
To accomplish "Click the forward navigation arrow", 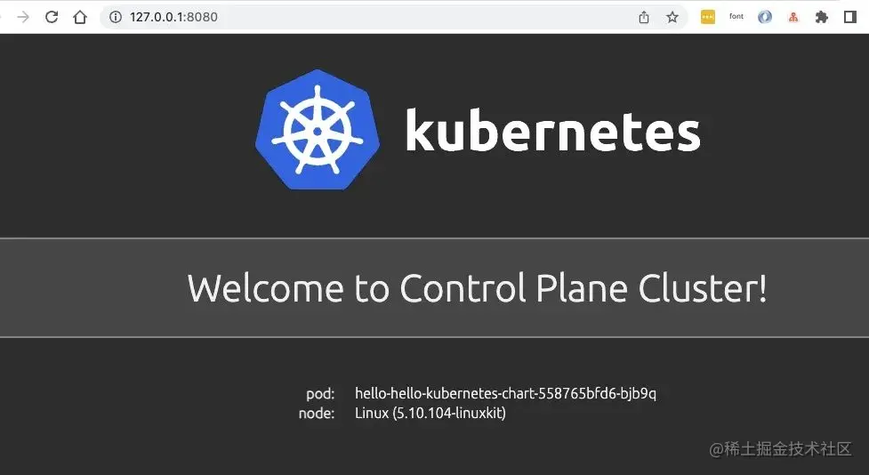I will click(23, 17).
